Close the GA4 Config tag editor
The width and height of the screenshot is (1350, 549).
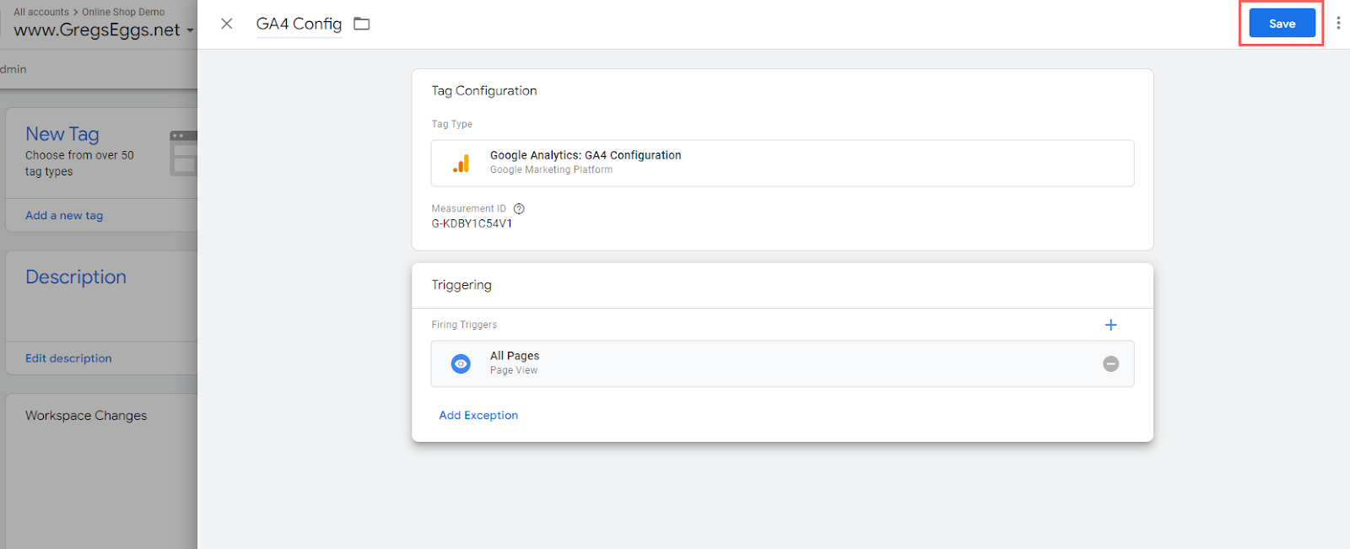[226, 24]
